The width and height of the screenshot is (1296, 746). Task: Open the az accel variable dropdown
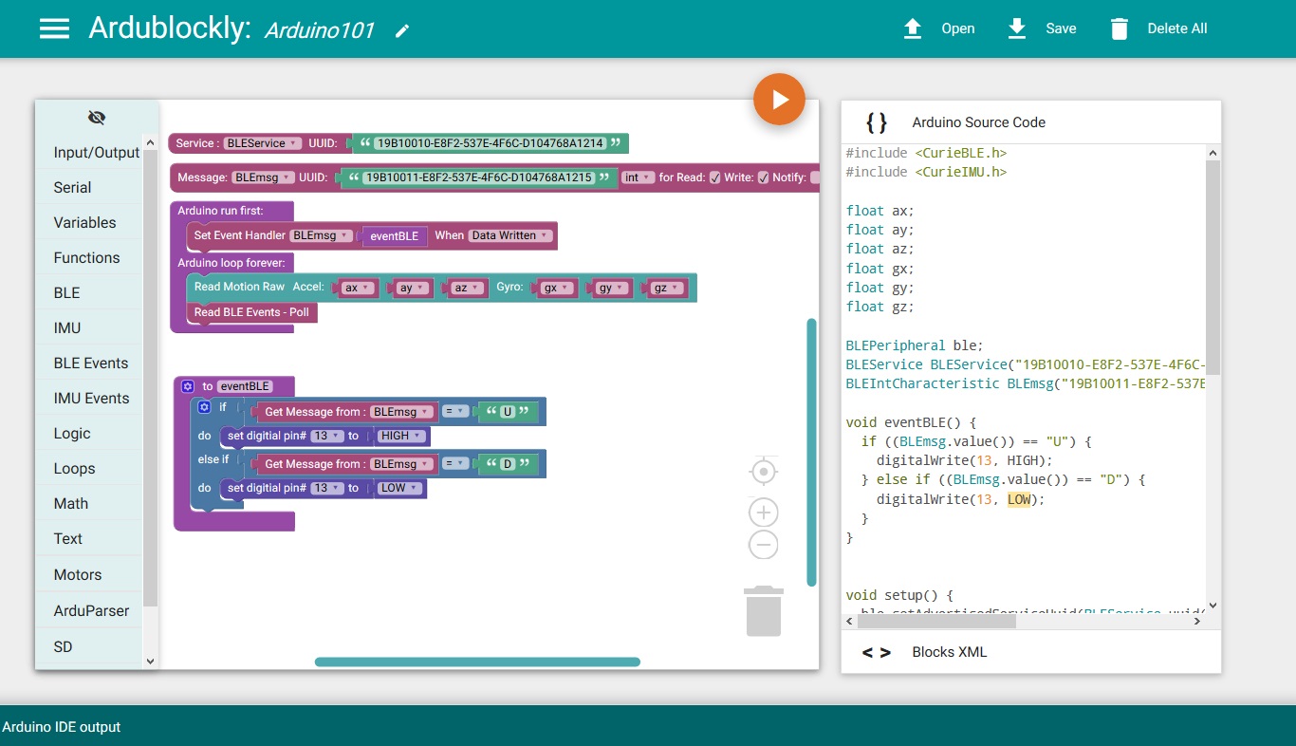467,288
